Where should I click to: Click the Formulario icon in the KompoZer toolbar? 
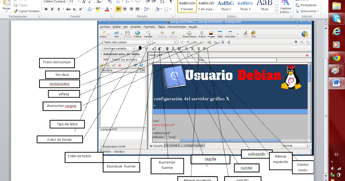[x=230, y=34]
